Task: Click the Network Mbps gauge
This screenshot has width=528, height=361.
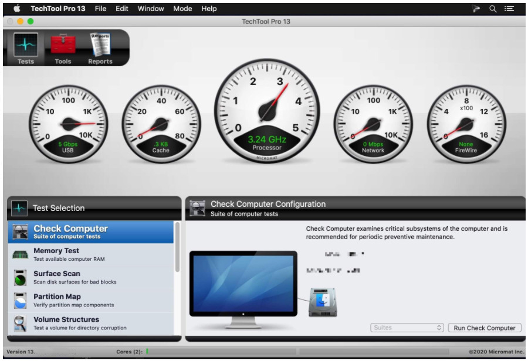Action: pos(373,124)
